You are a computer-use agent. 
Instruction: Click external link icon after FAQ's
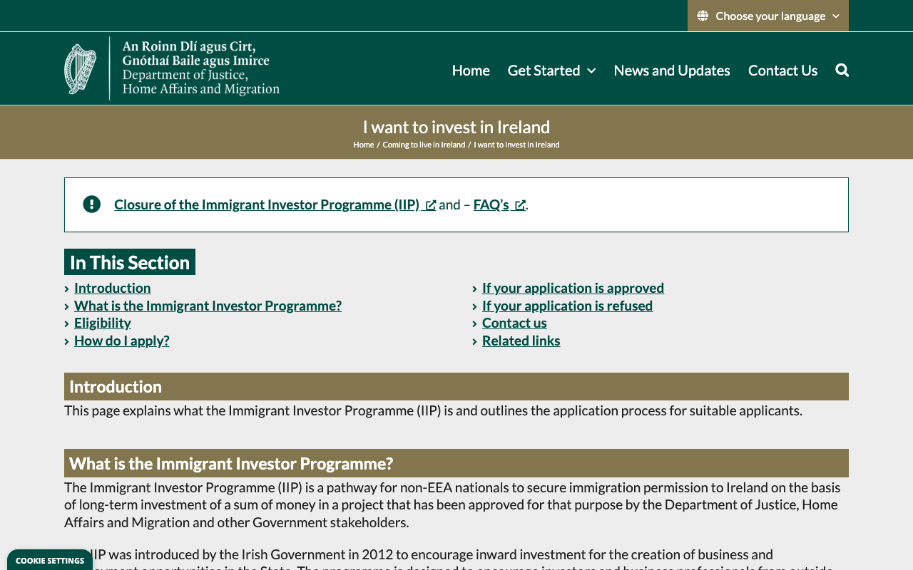click(520, 205)
